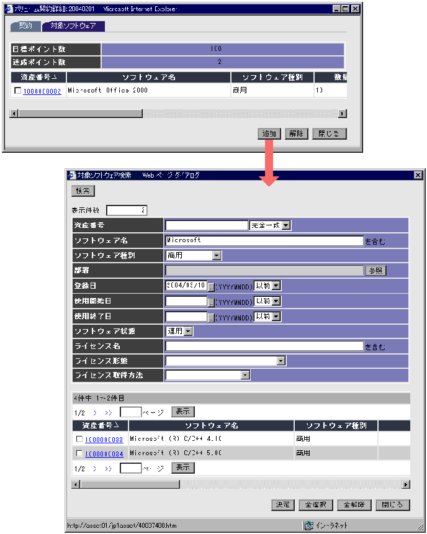
Task: Click the upper page number input
Action: tap(131, 412)
